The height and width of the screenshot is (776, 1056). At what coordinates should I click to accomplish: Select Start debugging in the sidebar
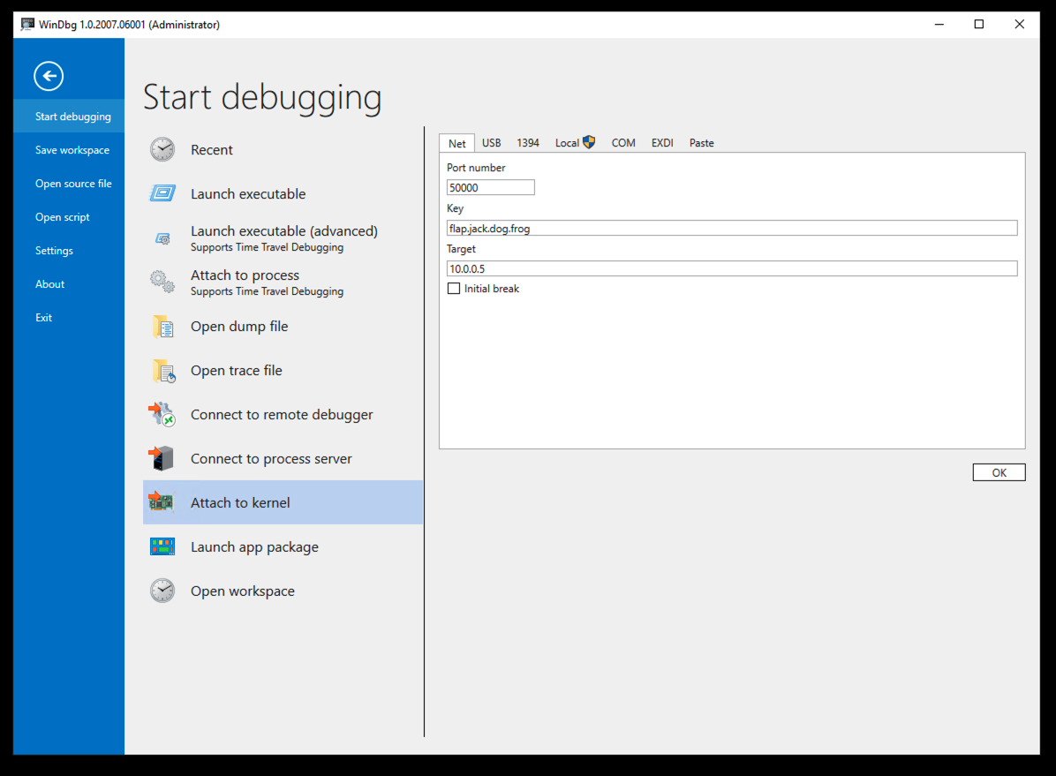point(69,116)
